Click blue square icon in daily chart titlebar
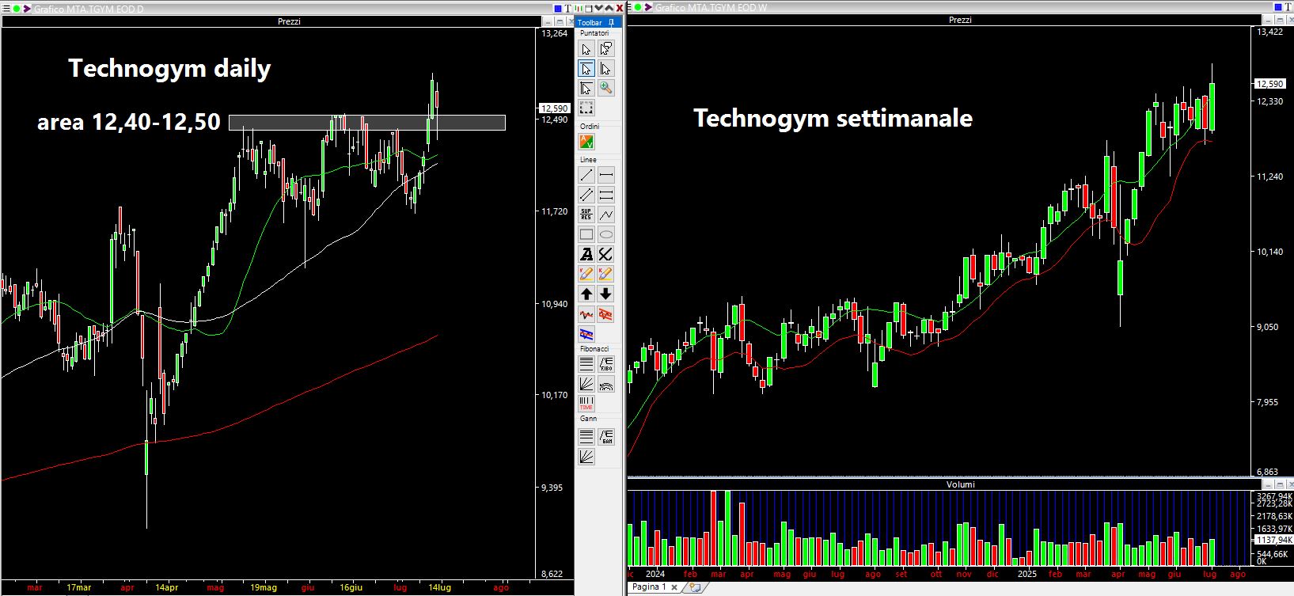This screenshot has width=1294, height=596. [x=557, y=9]
